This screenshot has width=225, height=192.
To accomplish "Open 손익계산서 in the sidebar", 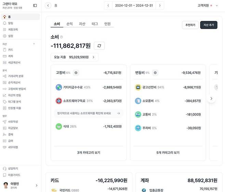I will coord(20,82).
